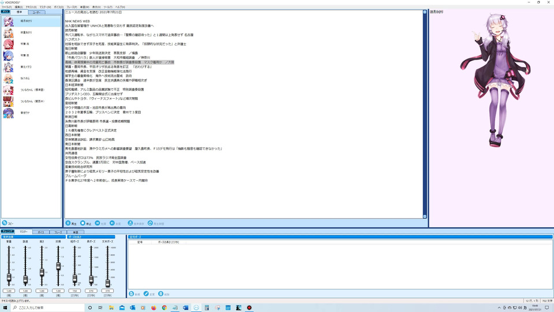
Task: Select the 東北イタコ voice preset
Action: click(31, 67)
